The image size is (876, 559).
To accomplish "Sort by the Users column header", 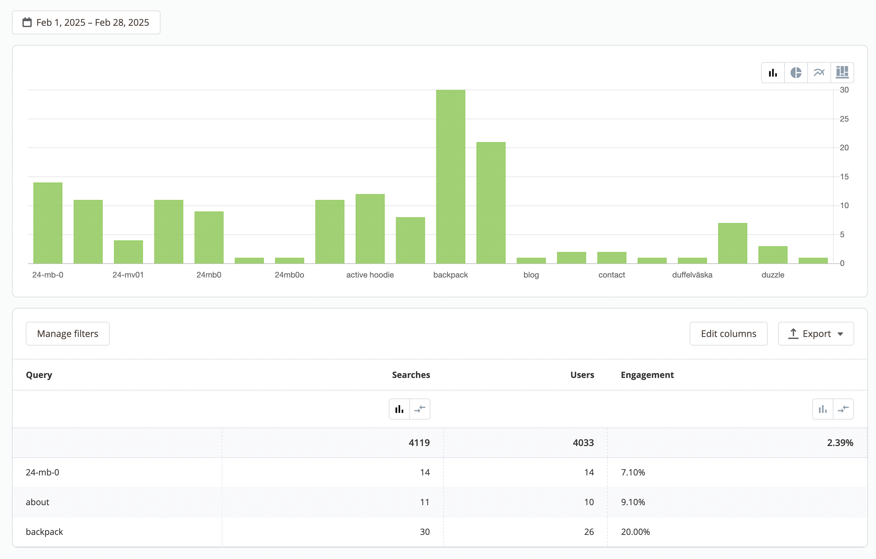I will [582, 375].
